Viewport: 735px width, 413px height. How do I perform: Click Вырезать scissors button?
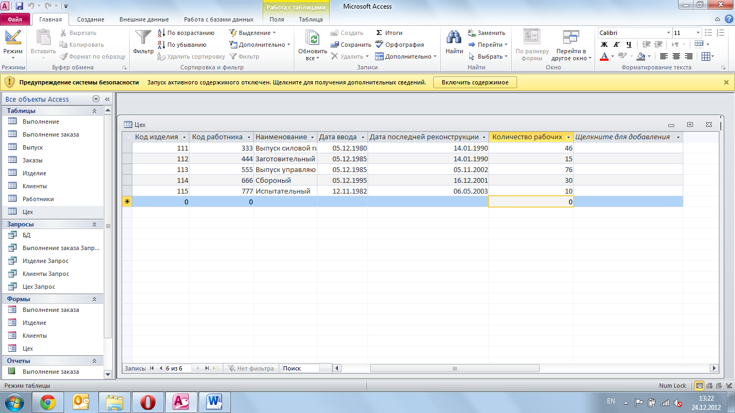click(79, 33)
